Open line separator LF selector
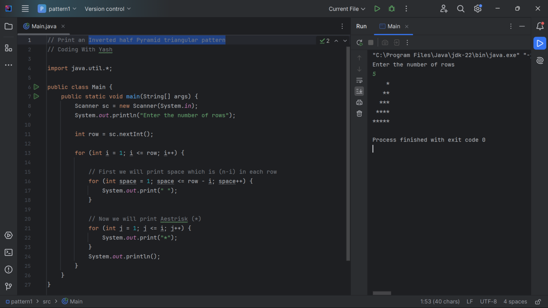Screen dimensions: 548x308 coord(470,302)
